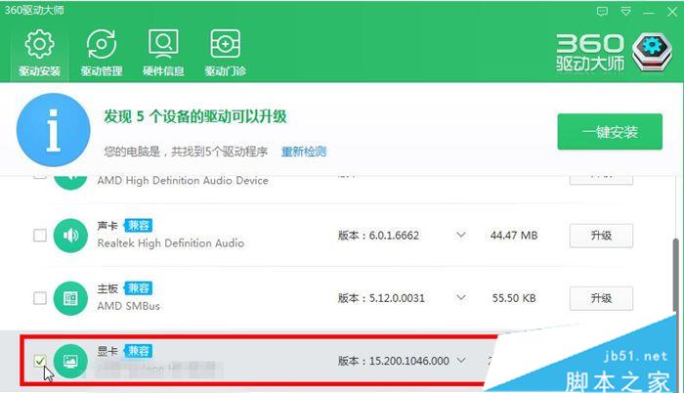Click the graphics card 显卡 icon

click(70, 361)
